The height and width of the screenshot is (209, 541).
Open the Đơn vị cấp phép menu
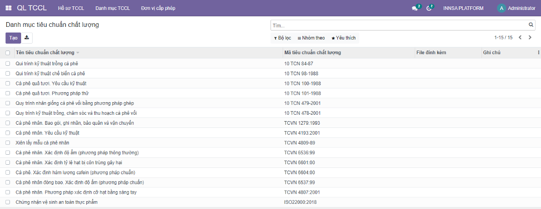point(158,8)
